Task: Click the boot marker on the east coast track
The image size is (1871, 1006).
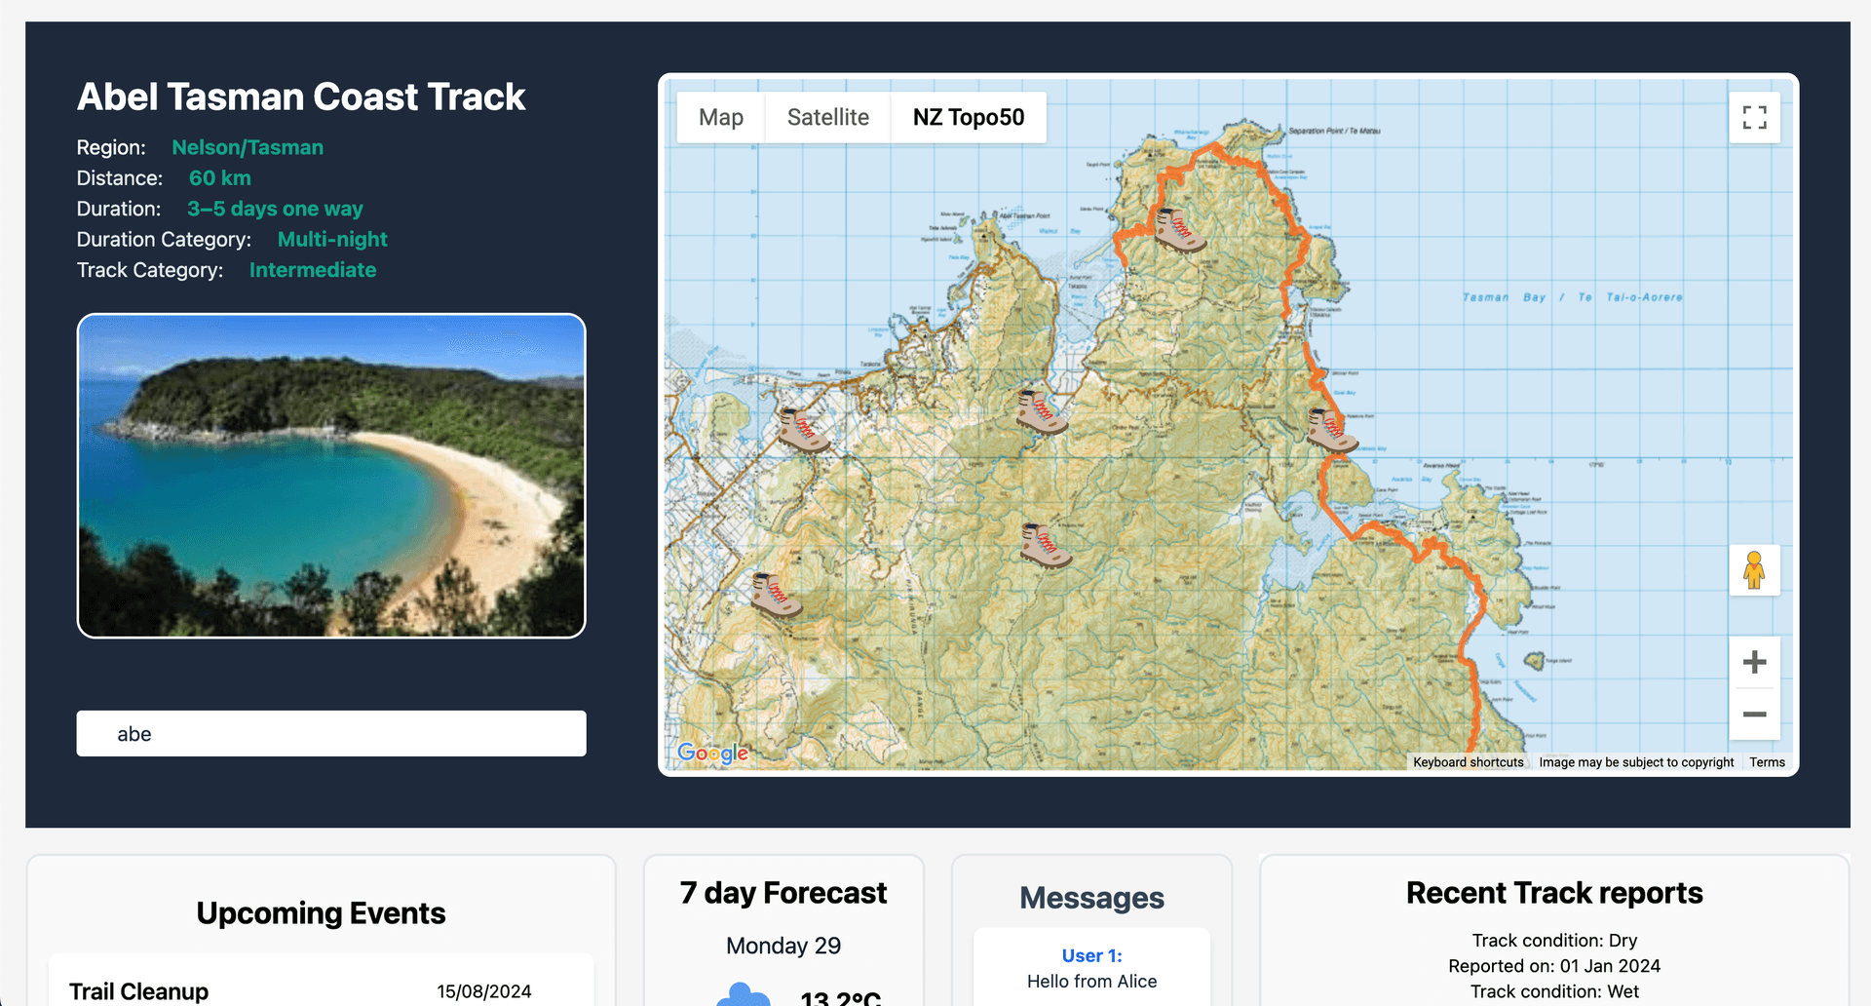Action: tap(1331, 430)
